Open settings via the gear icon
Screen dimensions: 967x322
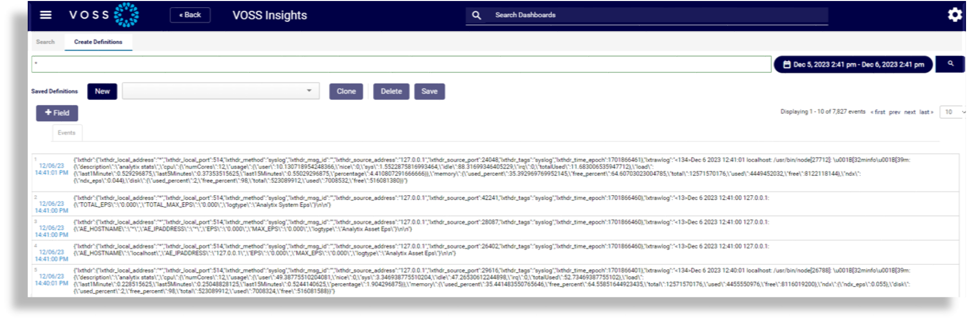[x=955, y=15]
